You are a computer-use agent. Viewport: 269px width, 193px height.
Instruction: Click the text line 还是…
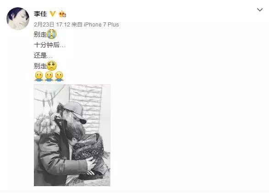43,55
